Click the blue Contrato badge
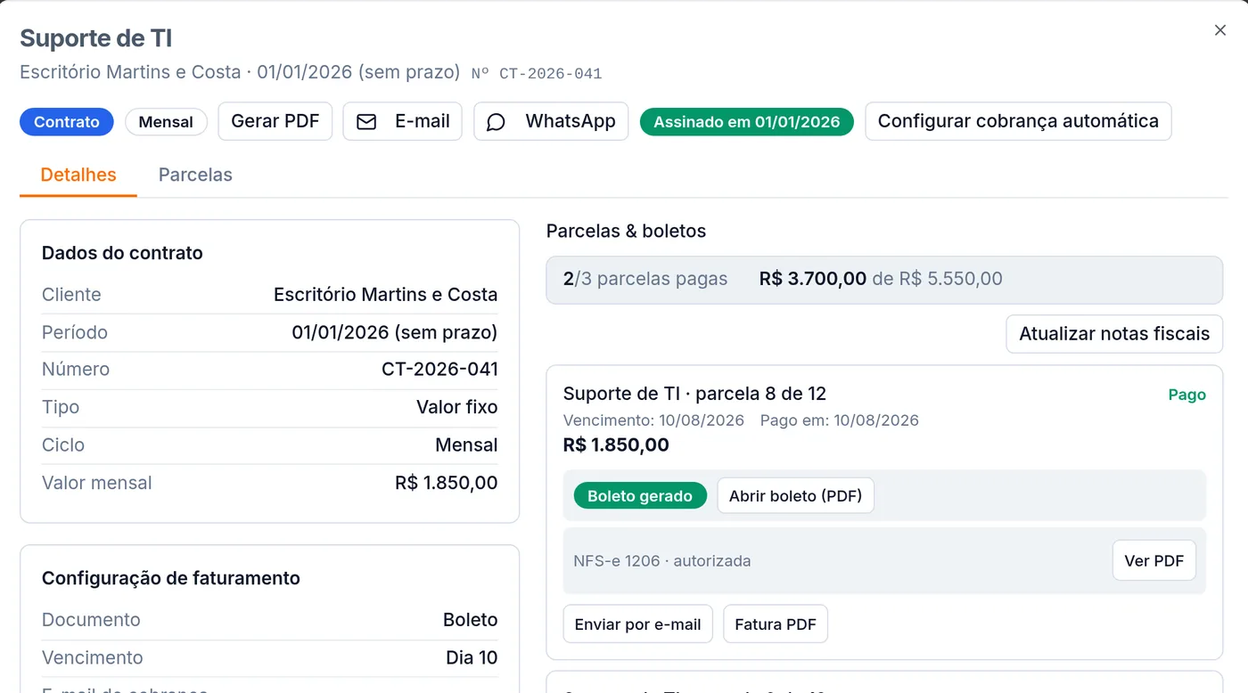Image resolution: width=1248 pixels, height=693 pixels. pos(67,122)
